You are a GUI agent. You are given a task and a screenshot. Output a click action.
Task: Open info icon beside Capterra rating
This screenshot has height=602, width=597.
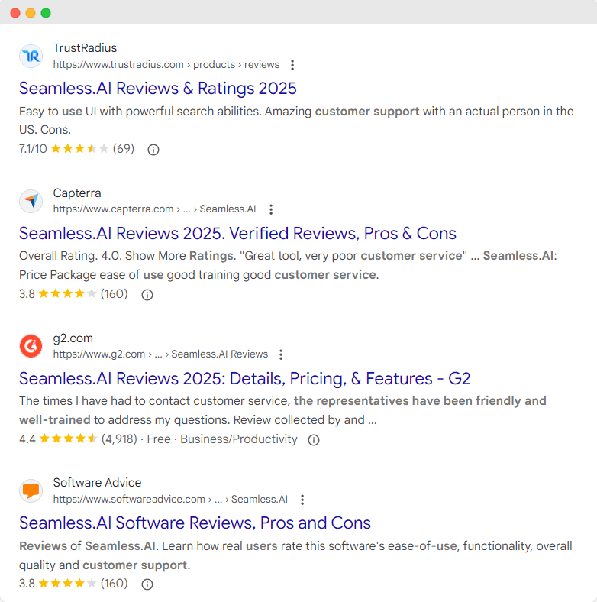click(147, 294)
